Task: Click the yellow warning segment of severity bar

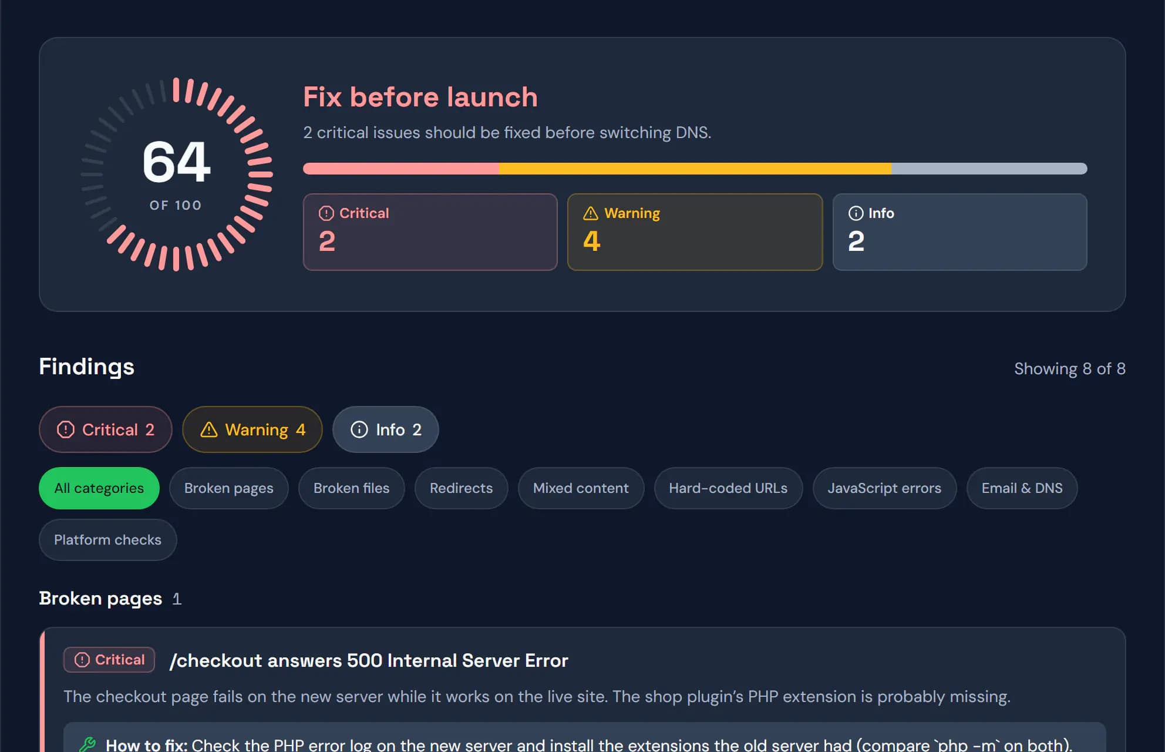Action: coord(695,169)
